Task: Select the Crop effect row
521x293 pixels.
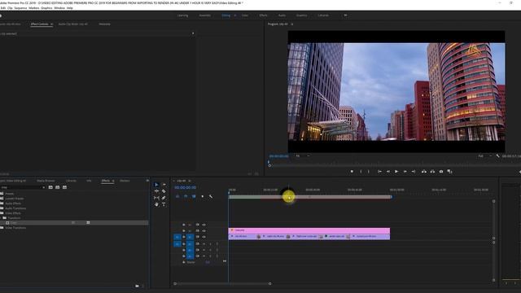Action: (x=74, y=223)
